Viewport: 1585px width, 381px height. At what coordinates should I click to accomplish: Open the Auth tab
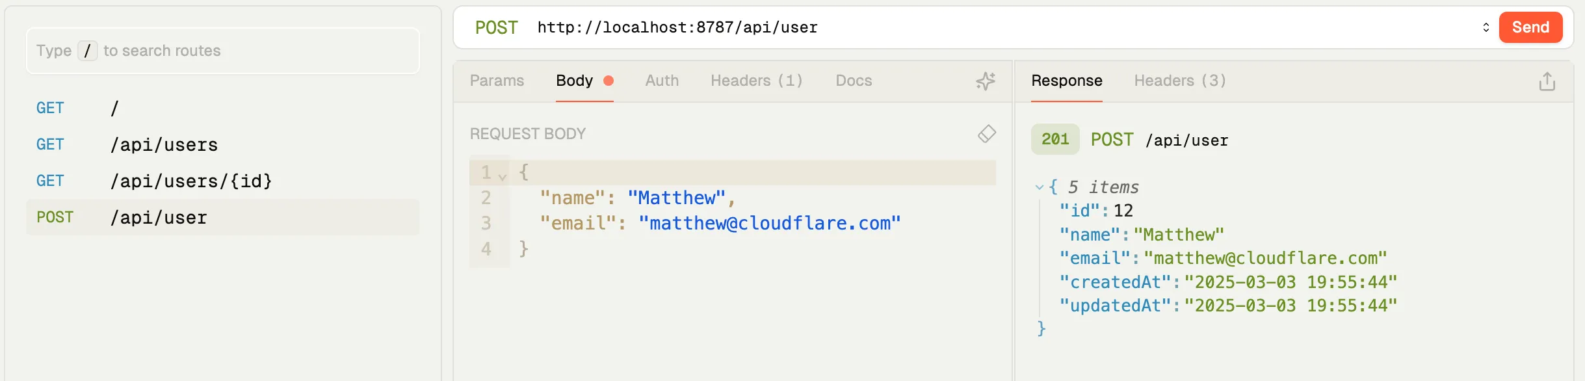pos(661,81)
